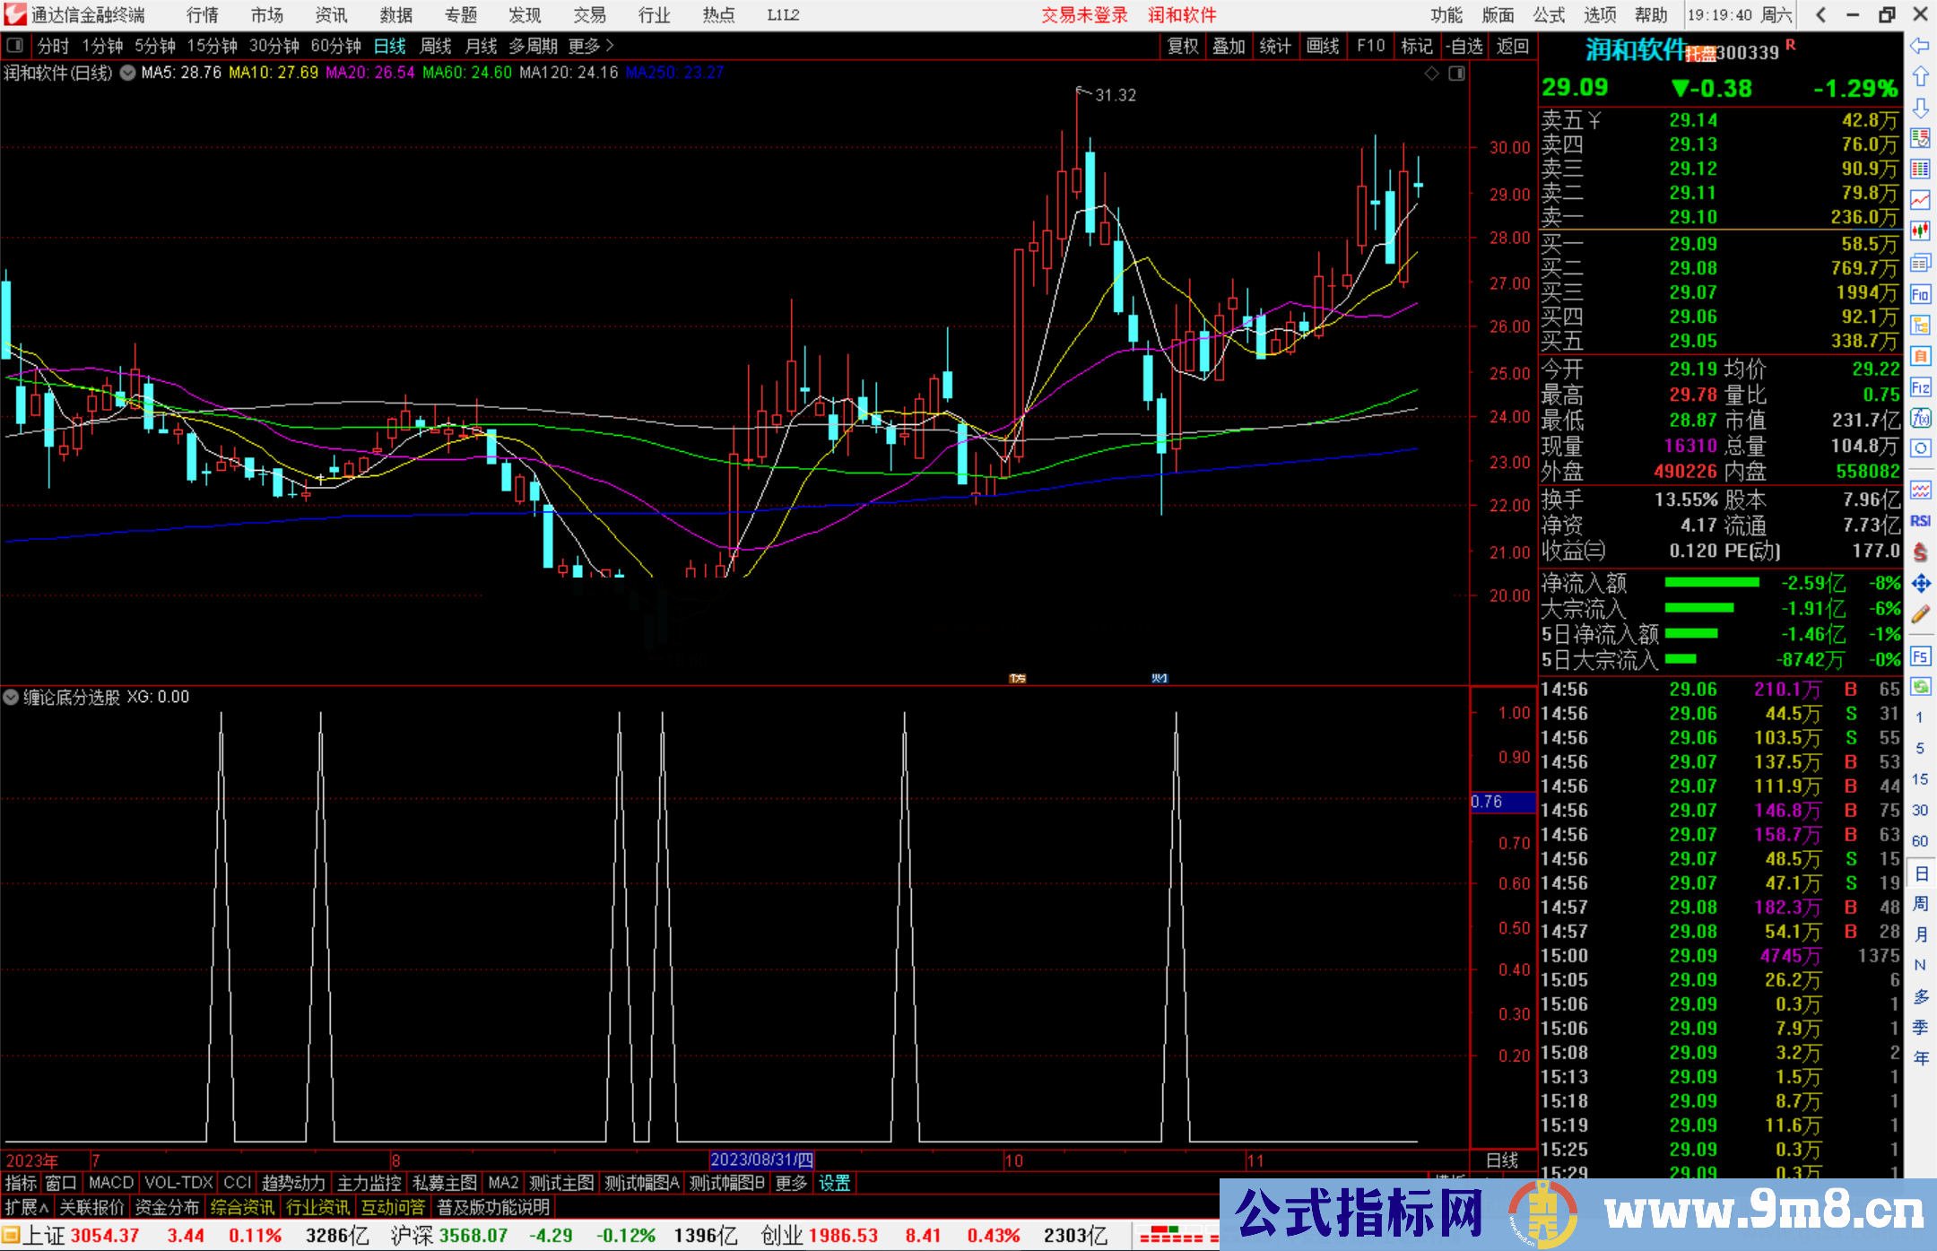Image resolution: width=1937 pixels, height=1251 pixels.
Task: Toggle the panel icon left of 分时
Action: pos(15,45)
